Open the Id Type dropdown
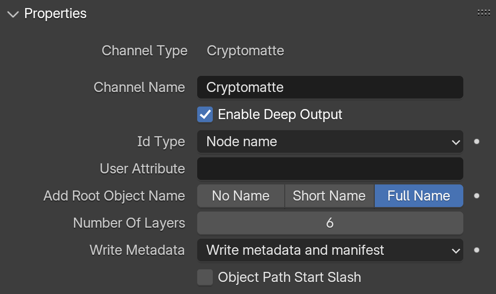 (x=330, y=142)
